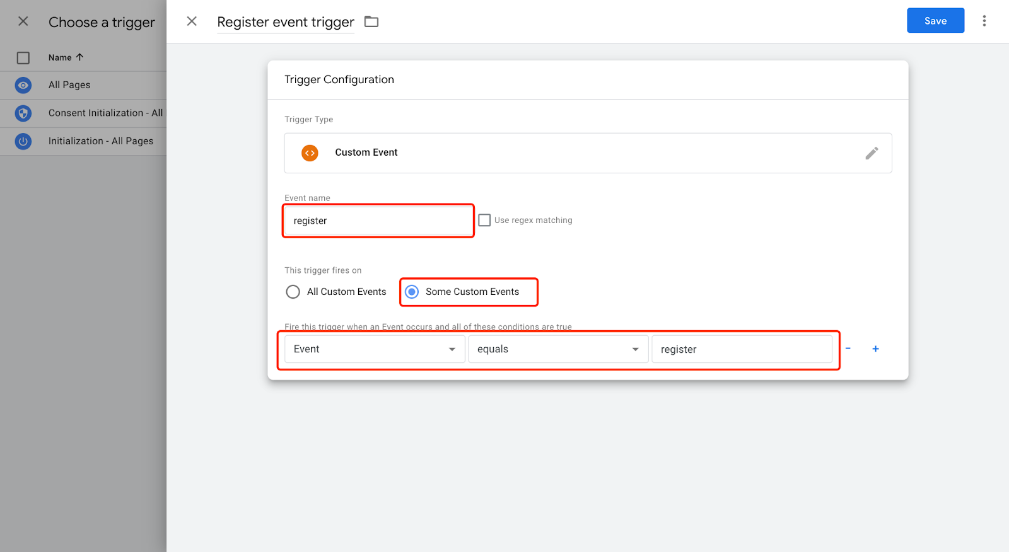
Task: Save the trigger configuration
Action: click(x=935, y=21)
